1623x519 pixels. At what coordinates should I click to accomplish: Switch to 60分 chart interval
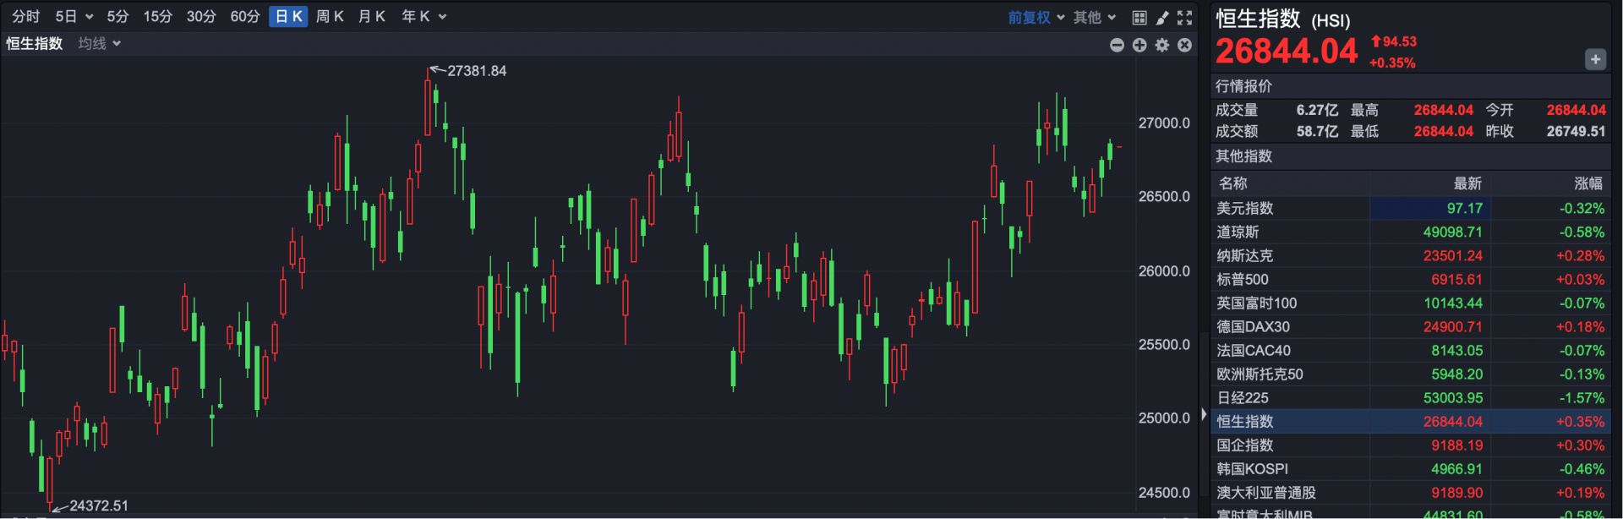click(245, 17)
